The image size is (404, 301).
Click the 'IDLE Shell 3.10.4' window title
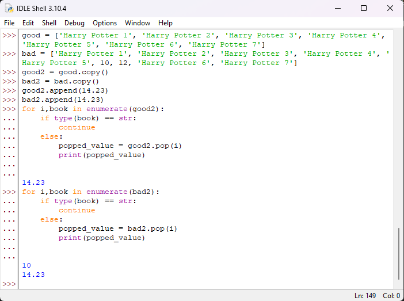point(41,9)
